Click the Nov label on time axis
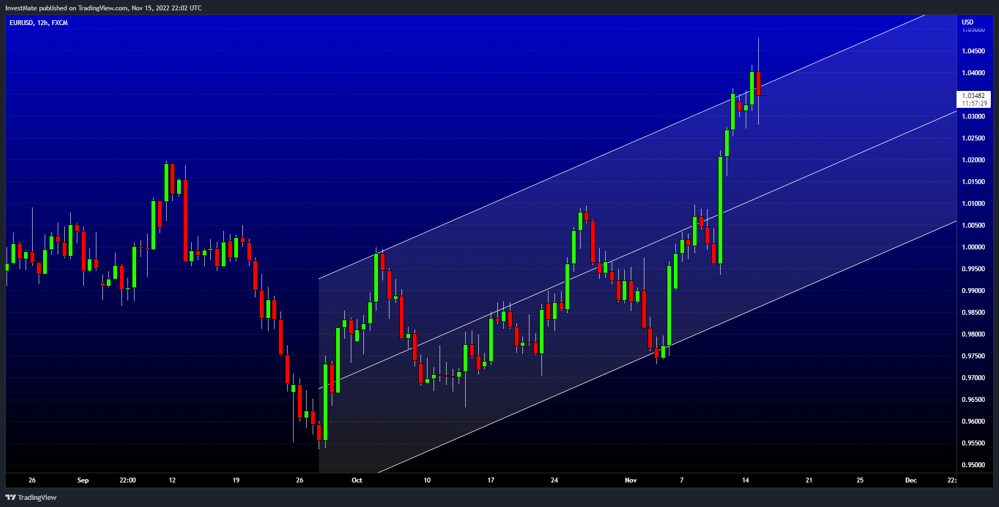Viewport: 999px width, 507px height. click(x=631, y=480)
